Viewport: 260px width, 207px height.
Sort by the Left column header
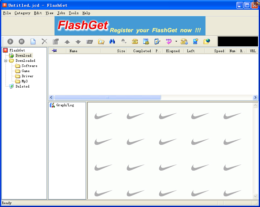[194, 51]
